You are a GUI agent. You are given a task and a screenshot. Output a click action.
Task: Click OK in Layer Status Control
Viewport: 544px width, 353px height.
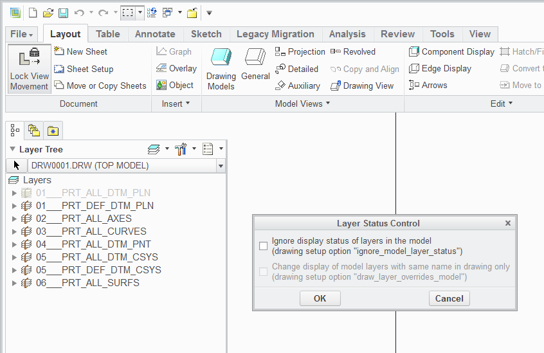point(320,298)
